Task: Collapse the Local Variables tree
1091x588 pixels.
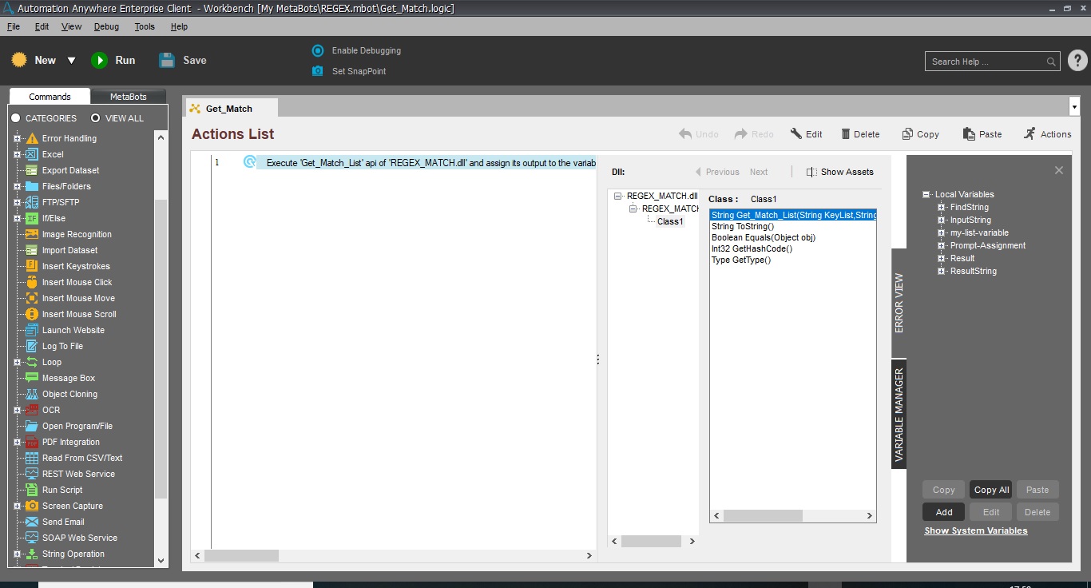Action: click(x=926, y=194)
